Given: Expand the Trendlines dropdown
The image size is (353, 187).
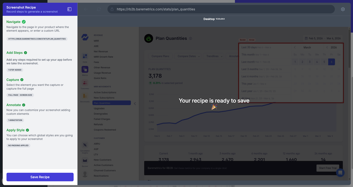Looking at the screenshot, I should [214, 56].
